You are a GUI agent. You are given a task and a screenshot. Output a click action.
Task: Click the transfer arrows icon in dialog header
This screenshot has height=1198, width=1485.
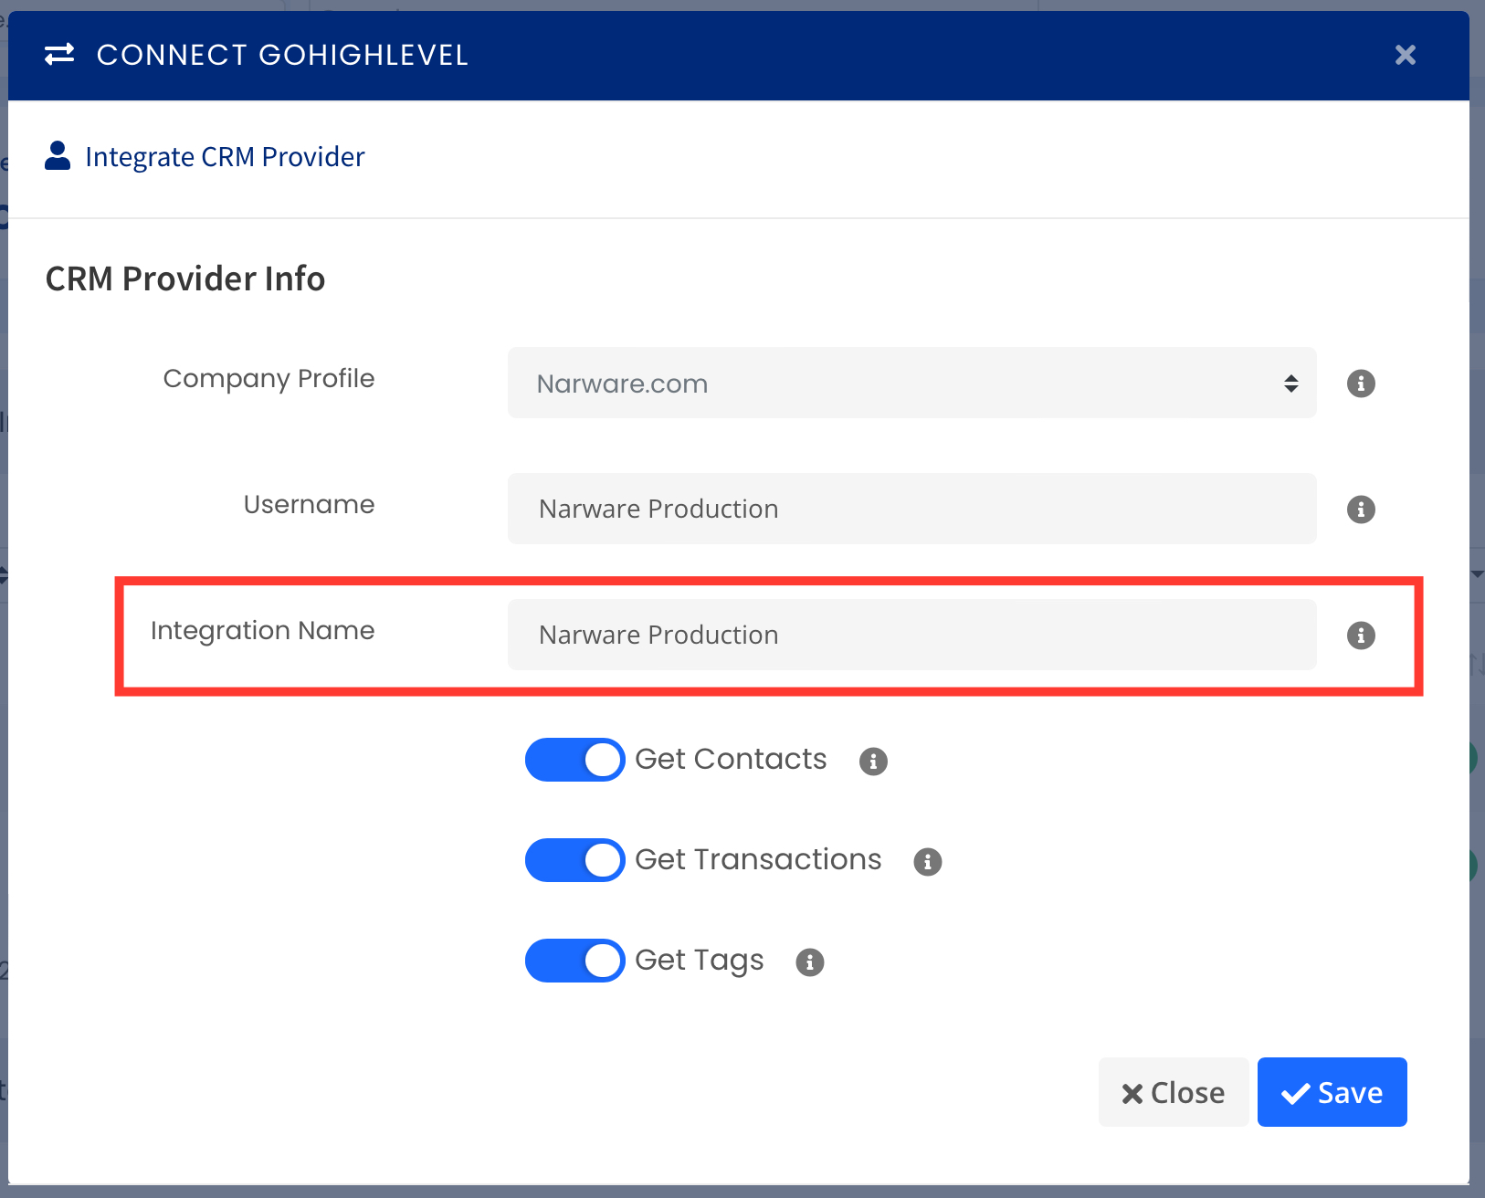coord(59,55)
